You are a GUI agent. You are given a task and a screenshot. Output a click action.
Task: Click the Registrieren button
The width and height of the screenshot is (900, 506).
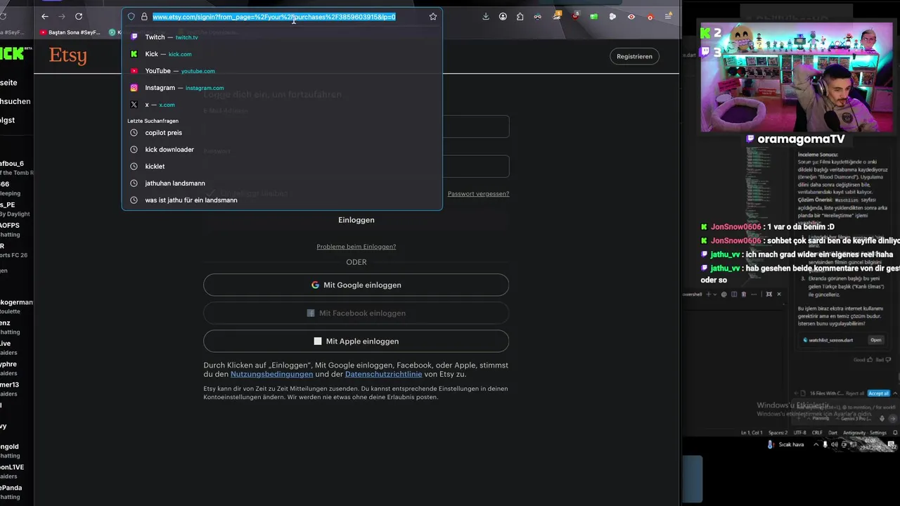tap(634, 56)
